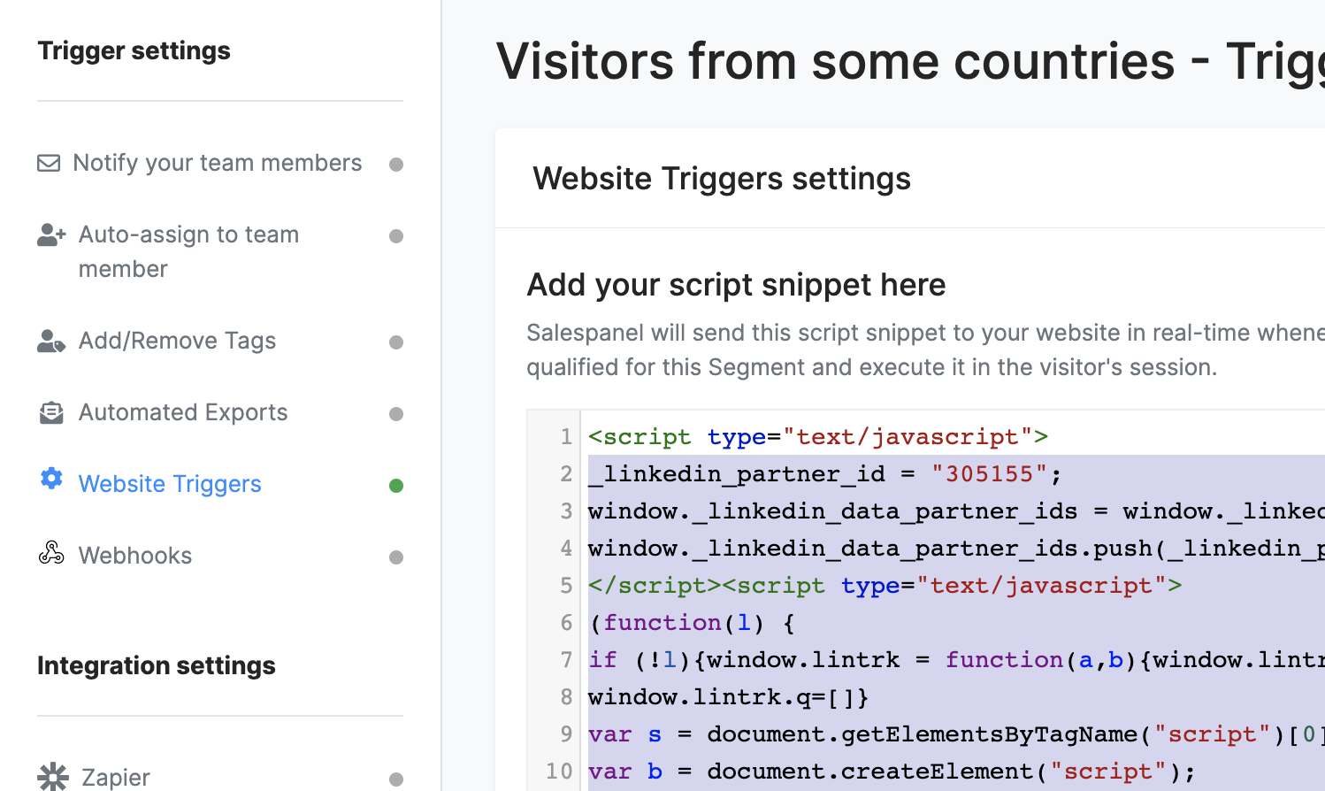This screenshot has width=1325, height=791.
Task: Click the add-user icon for Auto-assign
Action: (51, 234)
